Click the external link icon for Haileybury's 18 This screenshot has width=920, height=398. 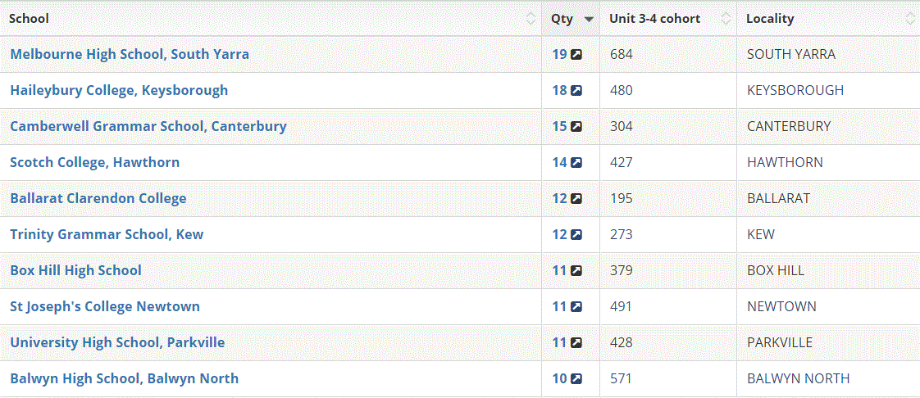[x=576, y=91]
